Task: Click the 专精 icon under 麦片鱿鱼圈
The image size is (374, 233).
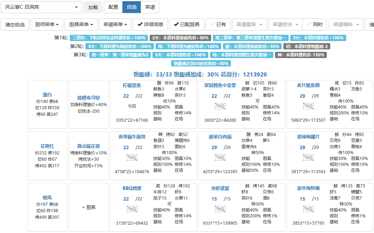Action: click(x=308, y=106)
